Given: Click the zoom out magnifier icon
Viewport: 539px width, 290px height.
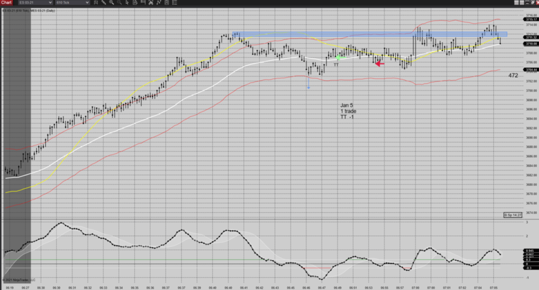Looking at the screenshot, I should (119, 3).
